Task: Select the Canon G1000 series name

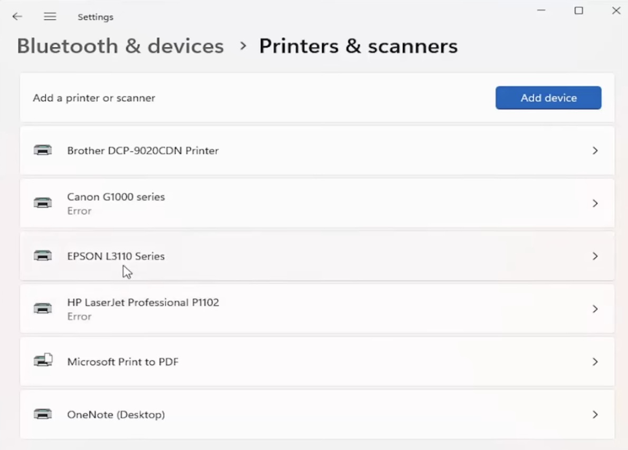Action: [116, 197]
